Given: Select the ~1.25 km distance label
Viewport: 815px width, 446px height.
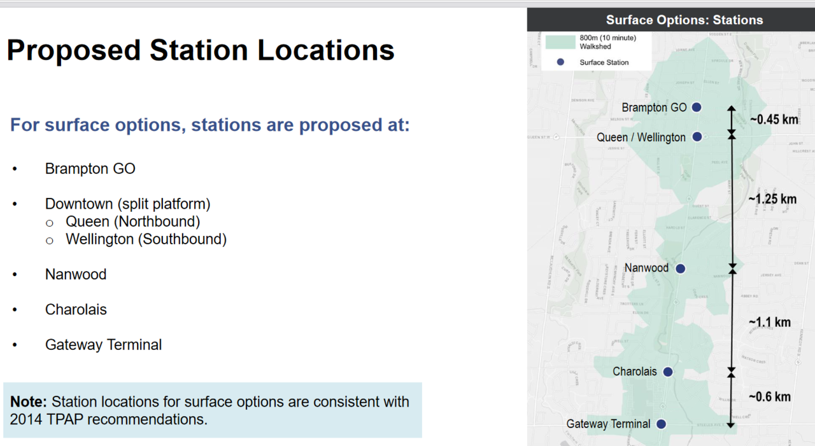Looking at the screenshot, I should tap(772, 199).
